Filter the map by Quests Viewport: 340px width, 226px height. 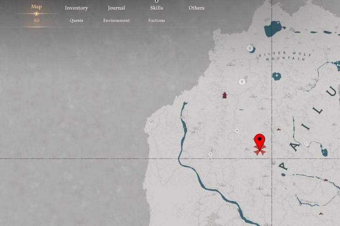click(76, 21)
